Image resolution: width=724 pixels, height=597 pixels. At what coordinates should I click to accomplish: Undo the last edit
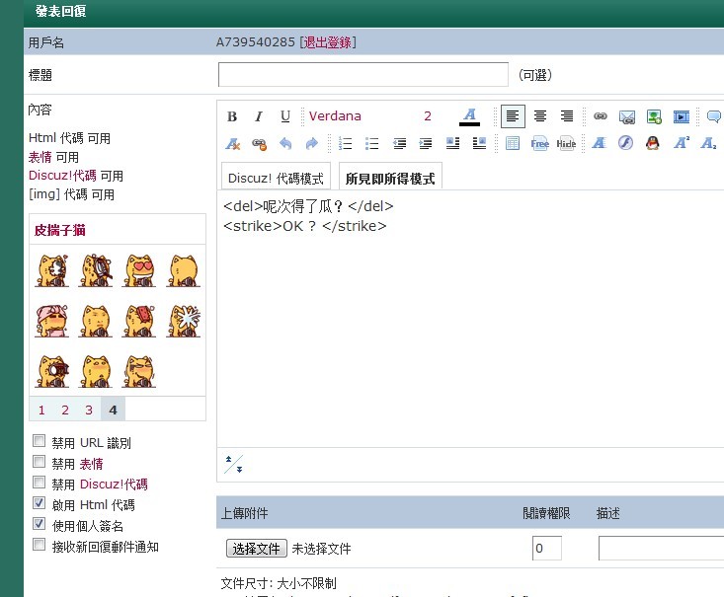[285, 143]
